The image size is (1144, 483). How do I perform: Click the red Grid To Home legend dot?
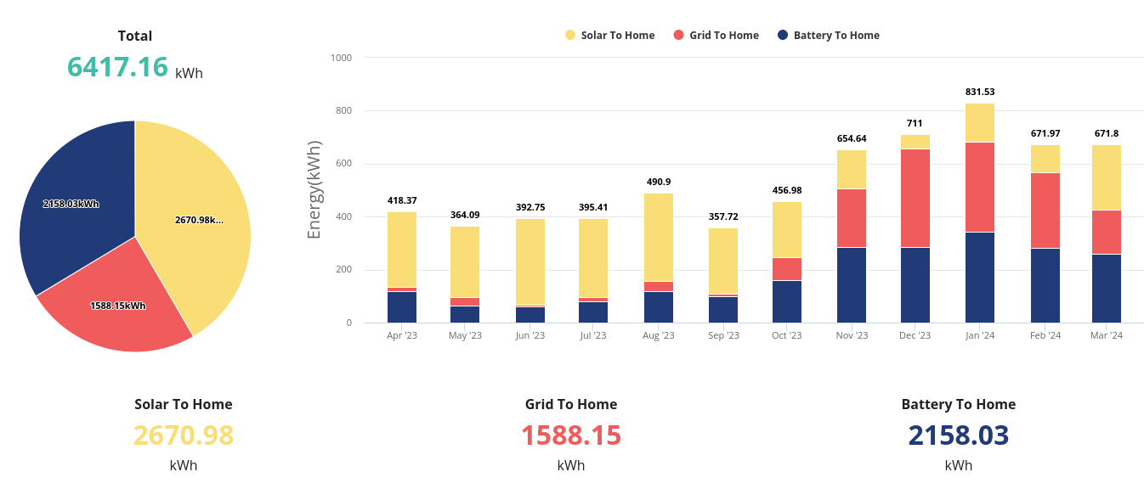tap(678, 36)
